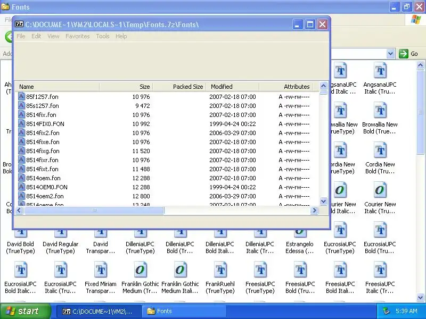This screenshot has width=426, height=319.
Task: Open the File menu in 7-Zip
Action: point(21,36)
